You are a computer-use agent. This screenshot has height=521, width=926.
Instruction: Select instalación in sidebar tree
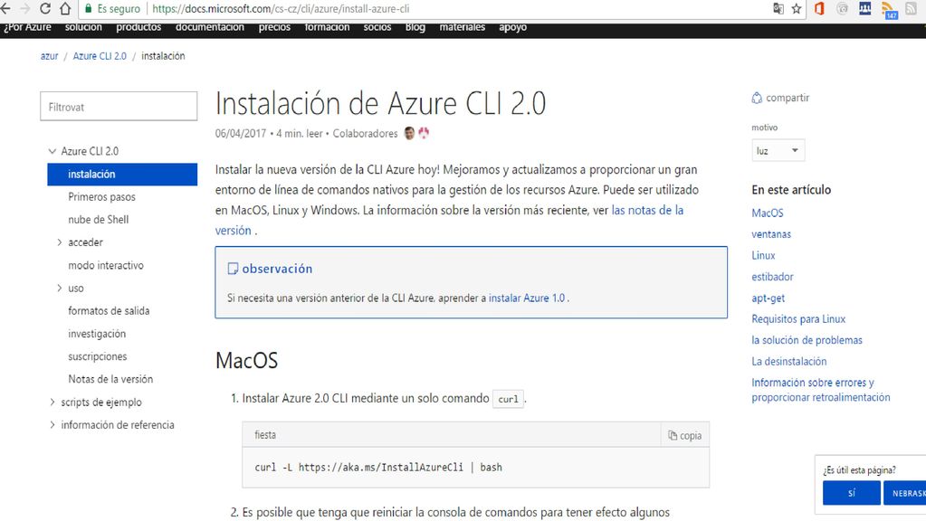click(122, 174)
